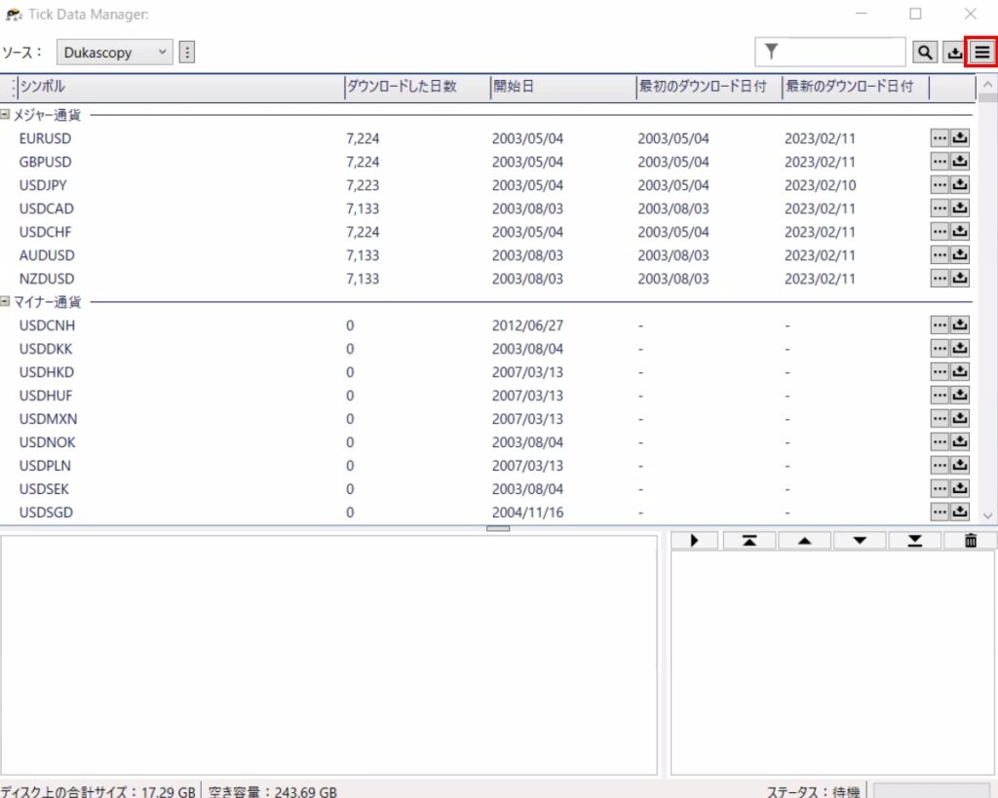998x798 pixels.
Task: Sort by 最新のダウンロード日付 column header
Action: tap(856, 87)
